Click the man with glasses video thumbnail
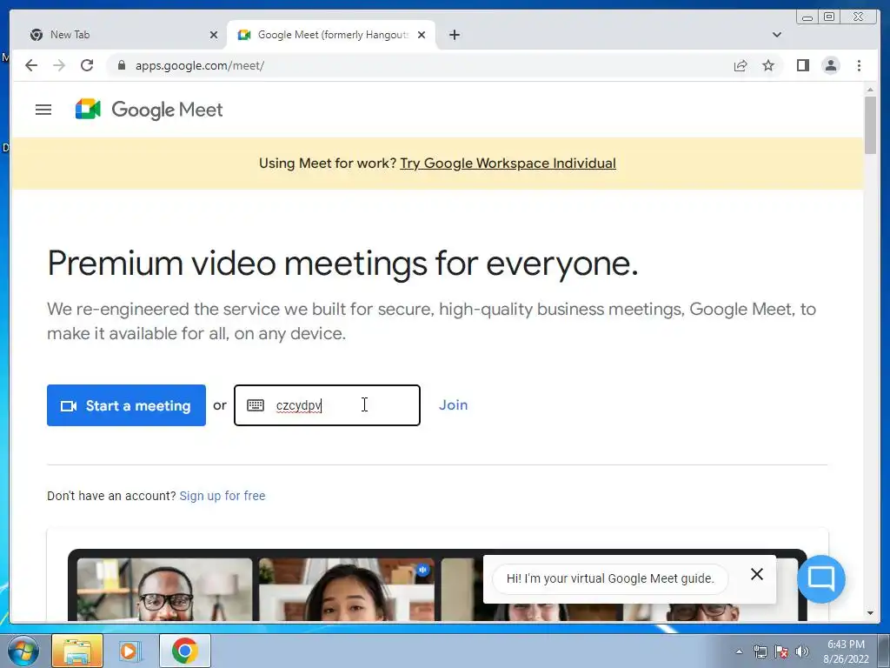 click(164, 589)
